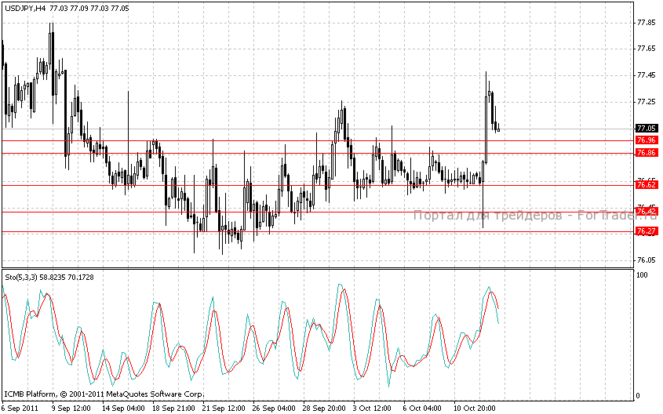The height and width of the screenshot is (414, 663).
Task: Click the 77.45 price scale value
Action: point(646,75)
